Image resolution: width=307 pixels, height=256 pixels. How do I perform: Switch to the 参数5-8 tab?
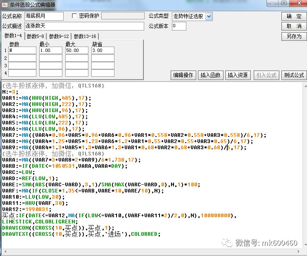(x=35, y=36)
